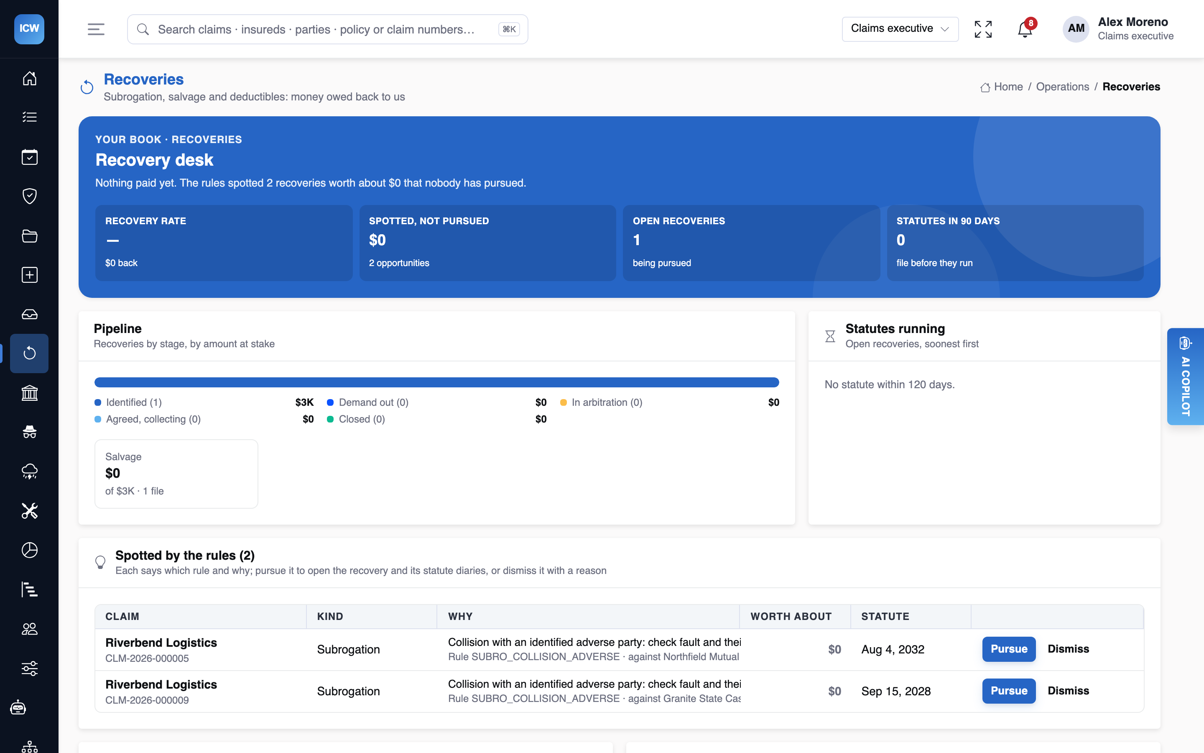Go to Home breadcrumb link
Viewport: 1204px width, 753px height.
[1002, 87]
